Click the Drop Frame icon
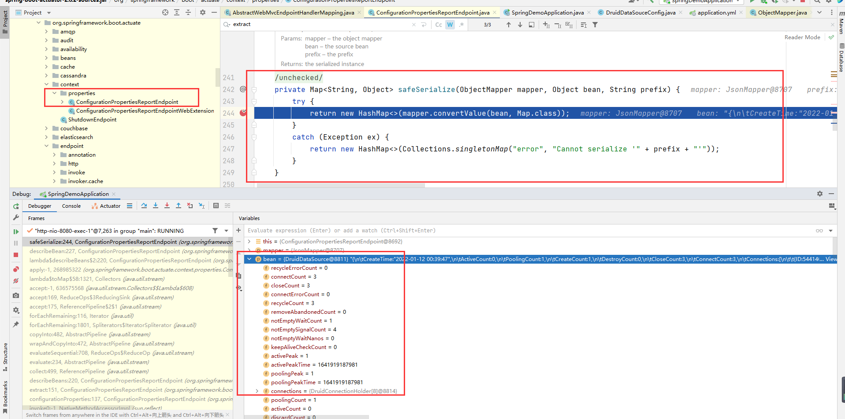 point(190,206)
